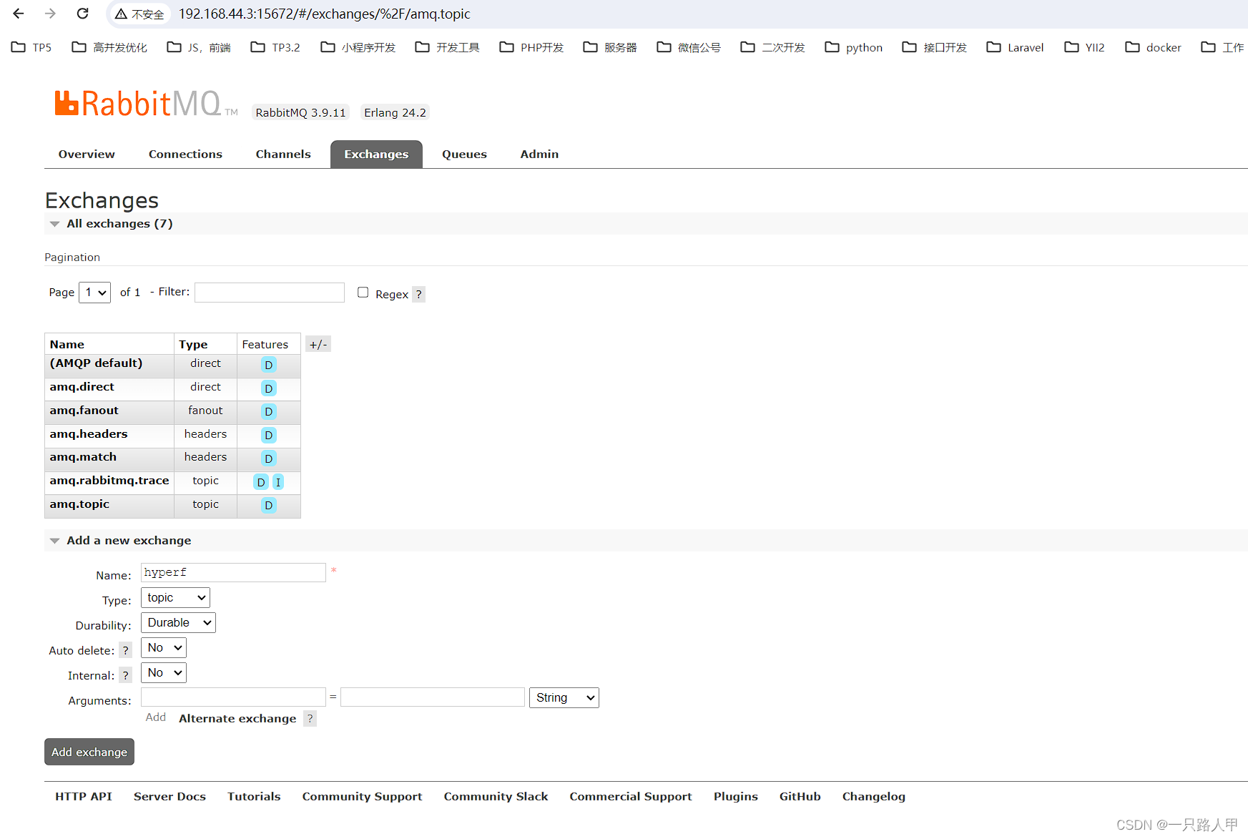
Task: Click the Internal help question mark
Action: click(126, 675)
